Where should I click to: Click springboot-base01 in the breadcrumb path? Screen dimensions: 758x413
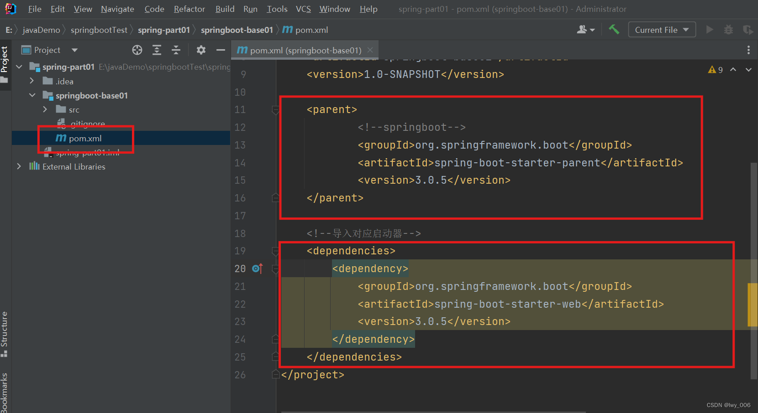(x=237, y=30)
